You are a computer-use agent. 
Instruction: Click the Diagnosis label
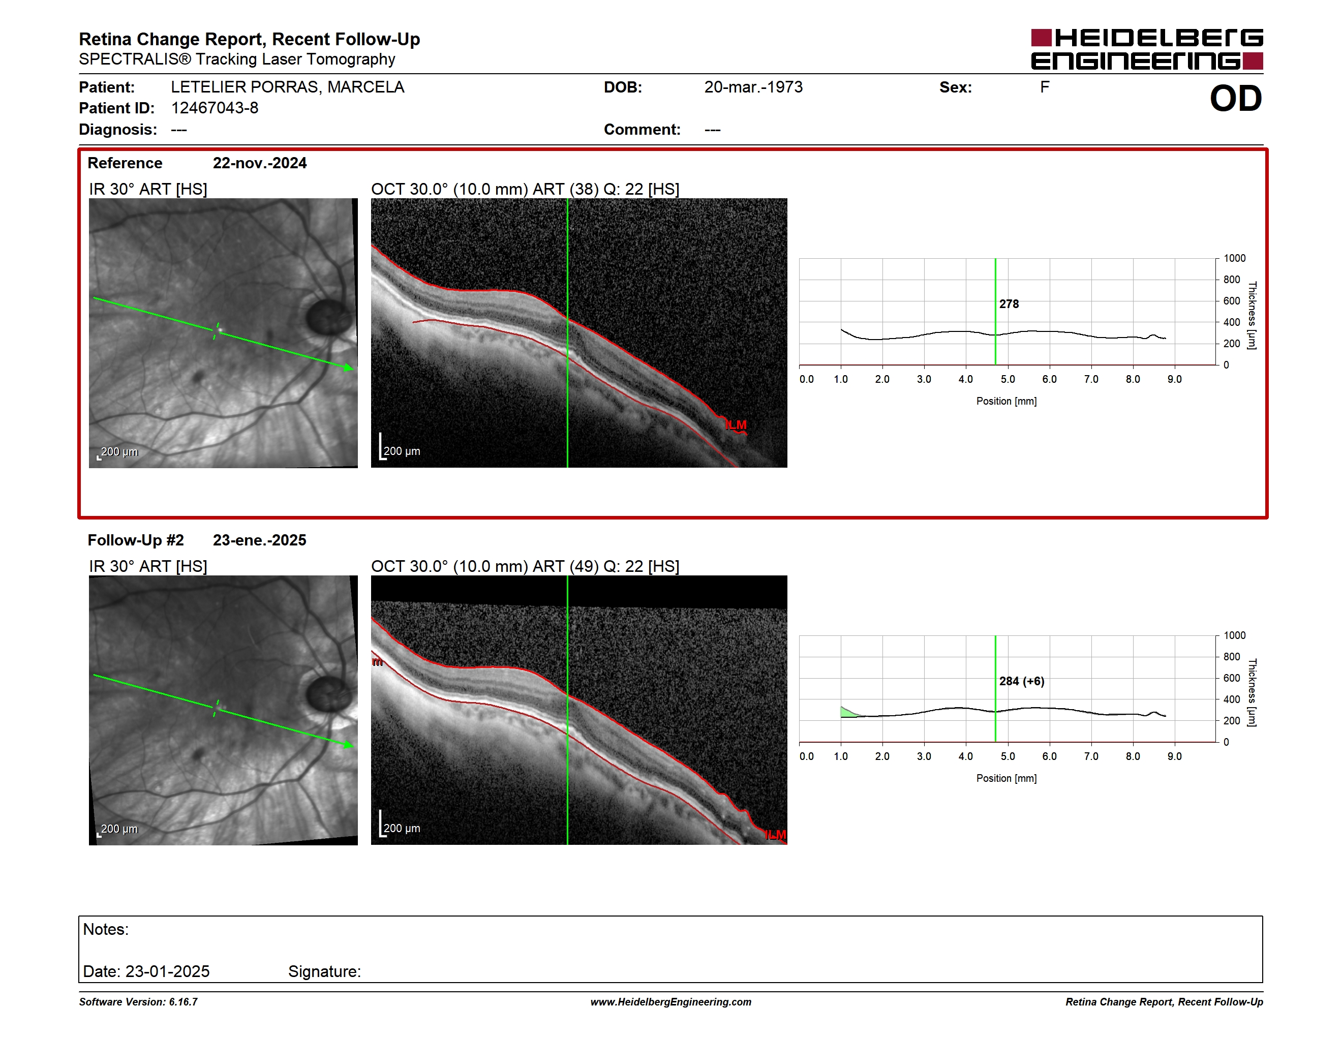[x=118, y=130]
